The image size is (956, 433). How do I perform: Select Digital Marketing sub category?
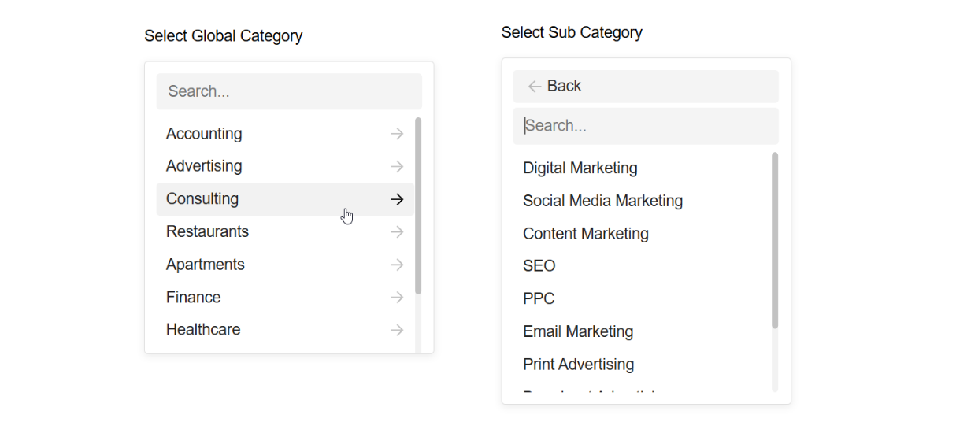(580, 168)
